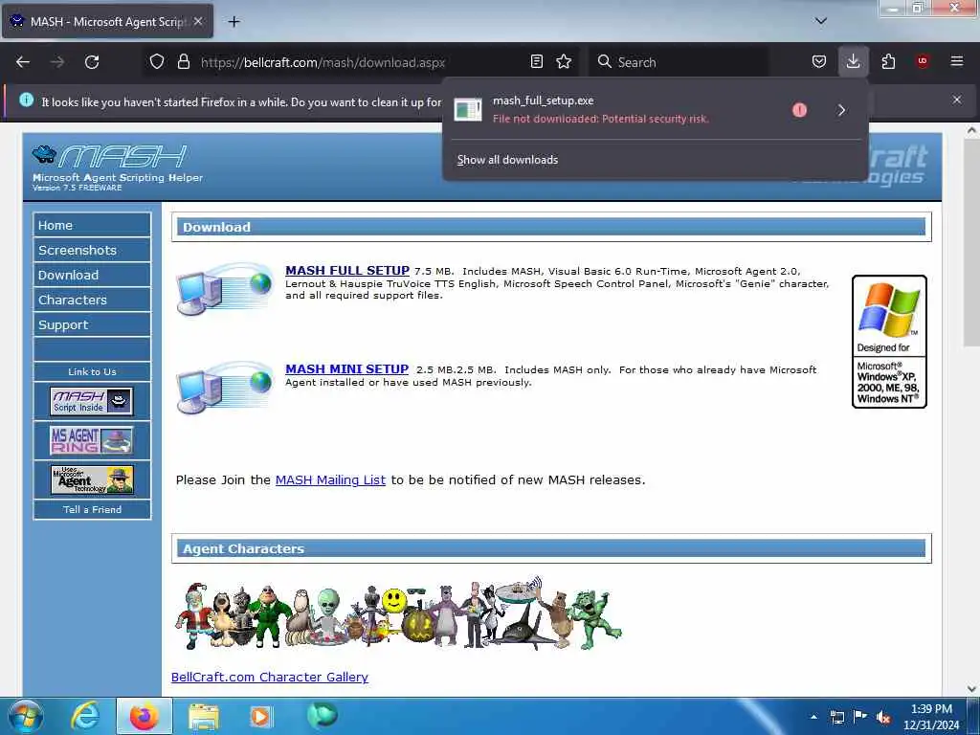Open the Windows Start button
The height and width of the screenshot is (735, 980).
click(x=26, y=716)
